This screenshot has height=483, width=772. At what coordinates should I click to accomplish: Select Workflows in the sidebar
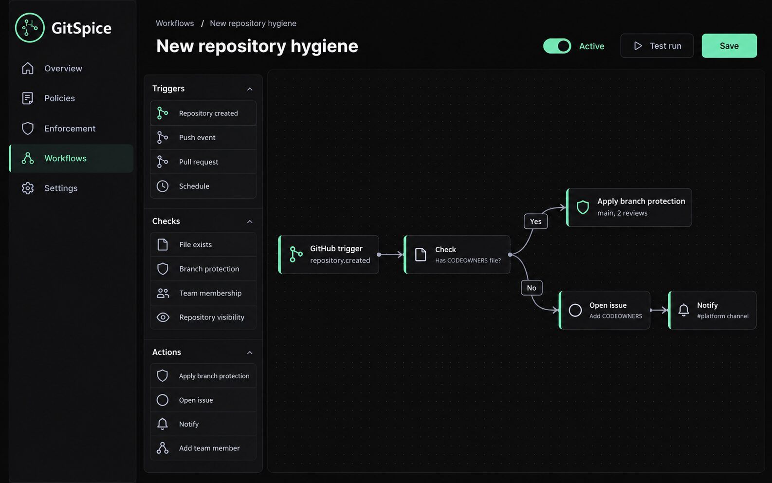click(x=71, y=158)
